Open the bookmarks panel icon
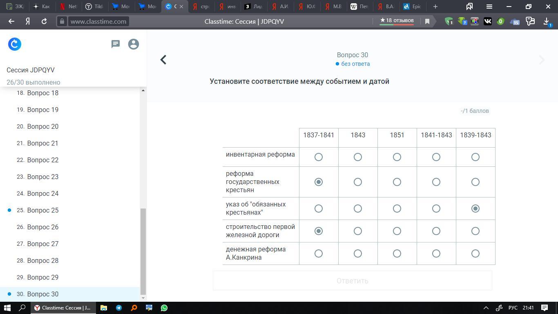This screenshot has height=314, width=558. [x=470, y=7]
